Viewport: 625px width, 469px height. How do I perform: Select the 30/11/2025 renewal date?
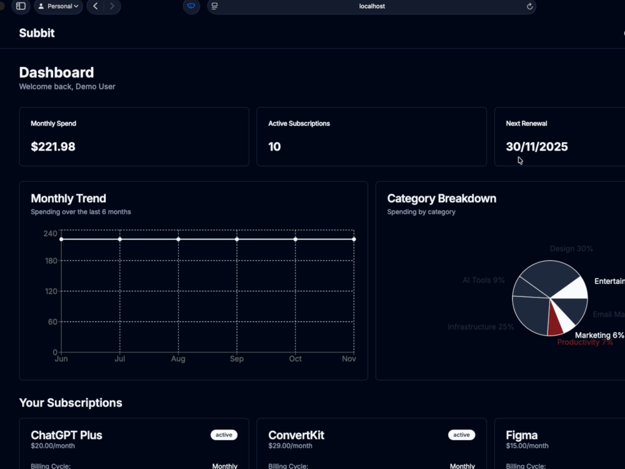coord(536,147)
